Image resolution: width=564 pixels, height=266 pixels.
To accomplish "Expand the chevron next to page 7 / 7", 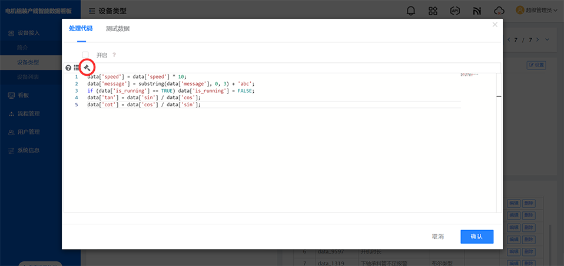I will pyautogui.click(x=547, y=40).
